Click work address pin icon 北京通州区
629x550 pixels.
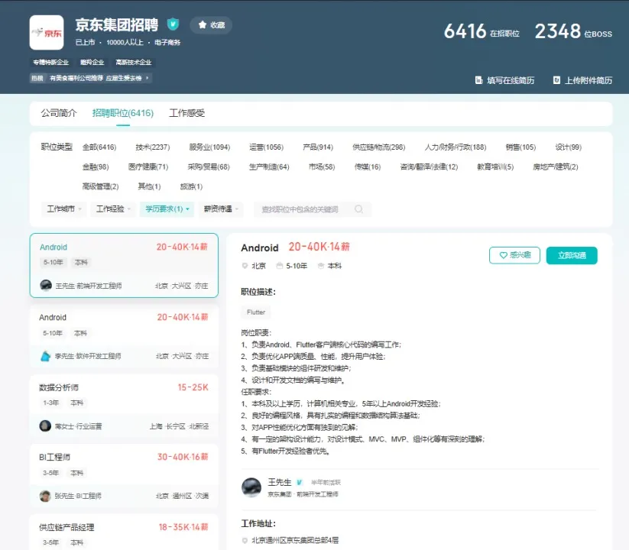245,540
